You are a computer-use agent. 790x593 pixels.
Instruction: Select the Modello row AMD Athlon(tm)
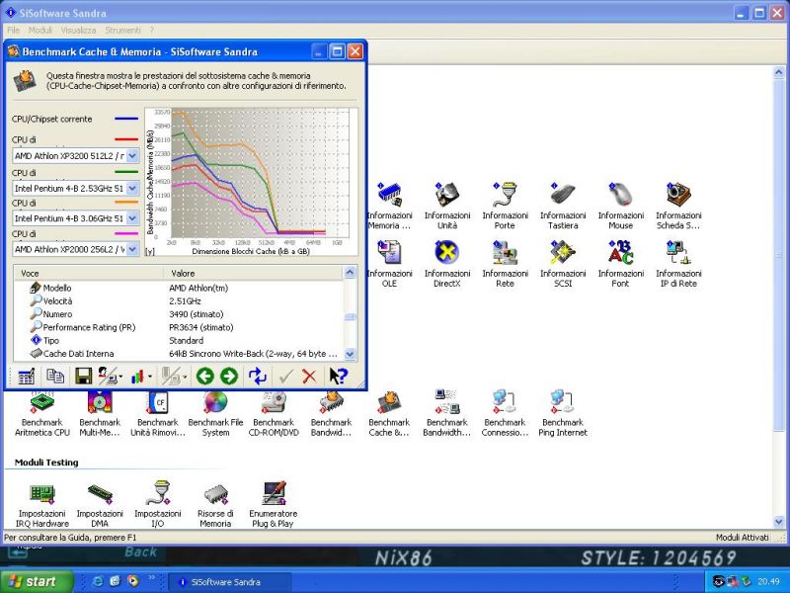(179, 288)
